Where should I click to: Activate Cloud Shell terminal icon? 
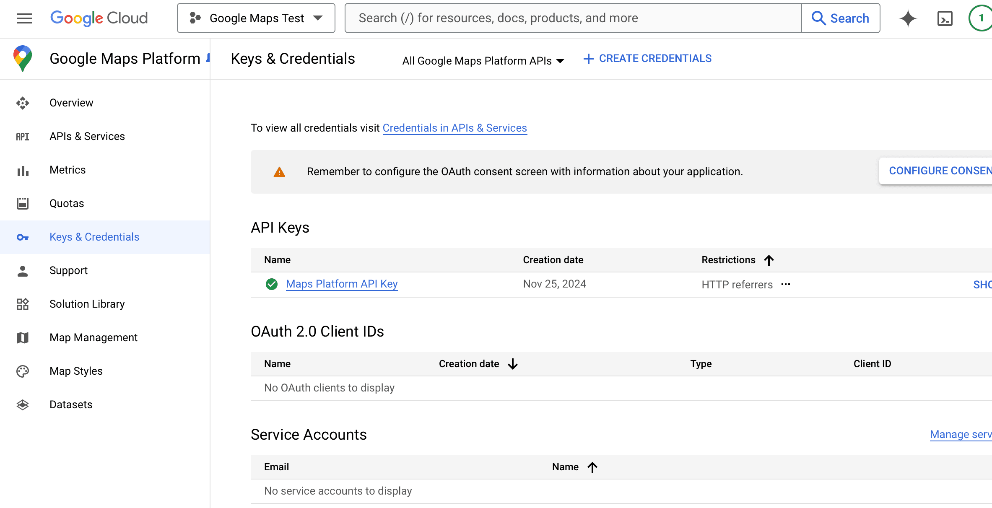click(945, 18)
